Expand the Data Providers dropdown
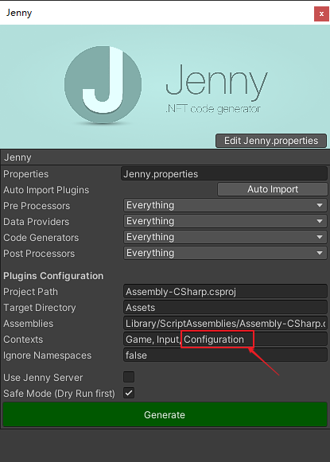The width and height of the screenshot is (330, 462). [225, 221]
